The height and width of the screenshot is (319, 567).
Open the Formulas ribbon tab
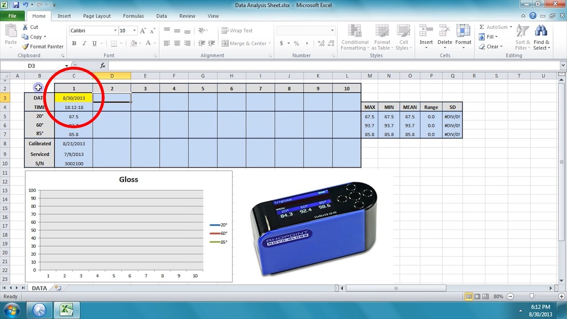133,16
